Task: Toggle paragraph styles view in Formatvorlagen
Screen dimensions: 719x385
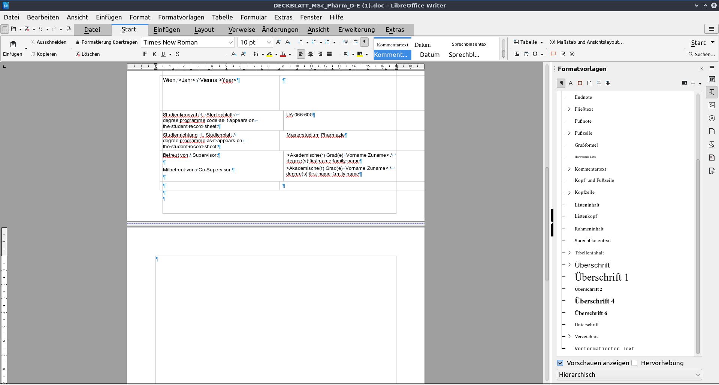Action: (561, 83)
